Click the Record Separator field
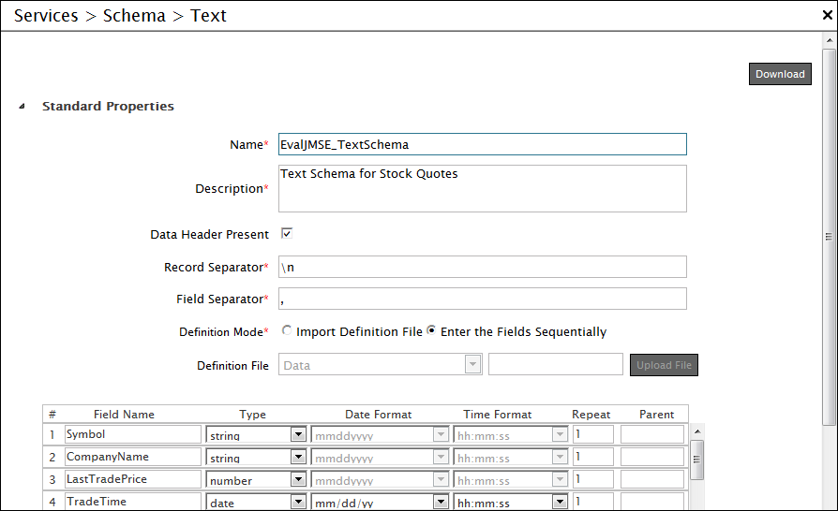Image resolution: width=838 pixels, height=511 pixels. [x=483, y=267]
